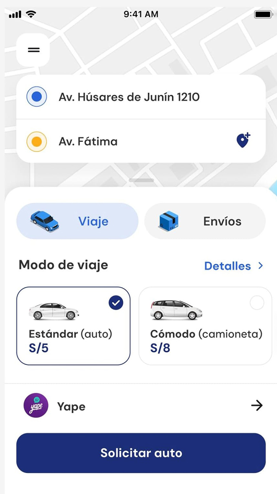Click the blue pickup location dot

(37, 97)
